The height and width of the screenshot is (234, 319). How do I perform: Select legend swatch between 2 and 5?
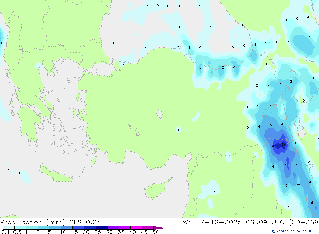[x=43, y=228]
